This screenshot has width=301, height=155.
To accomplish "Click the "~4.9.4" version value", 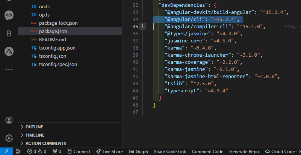I will pyautogui.click(x=216, y=90).
